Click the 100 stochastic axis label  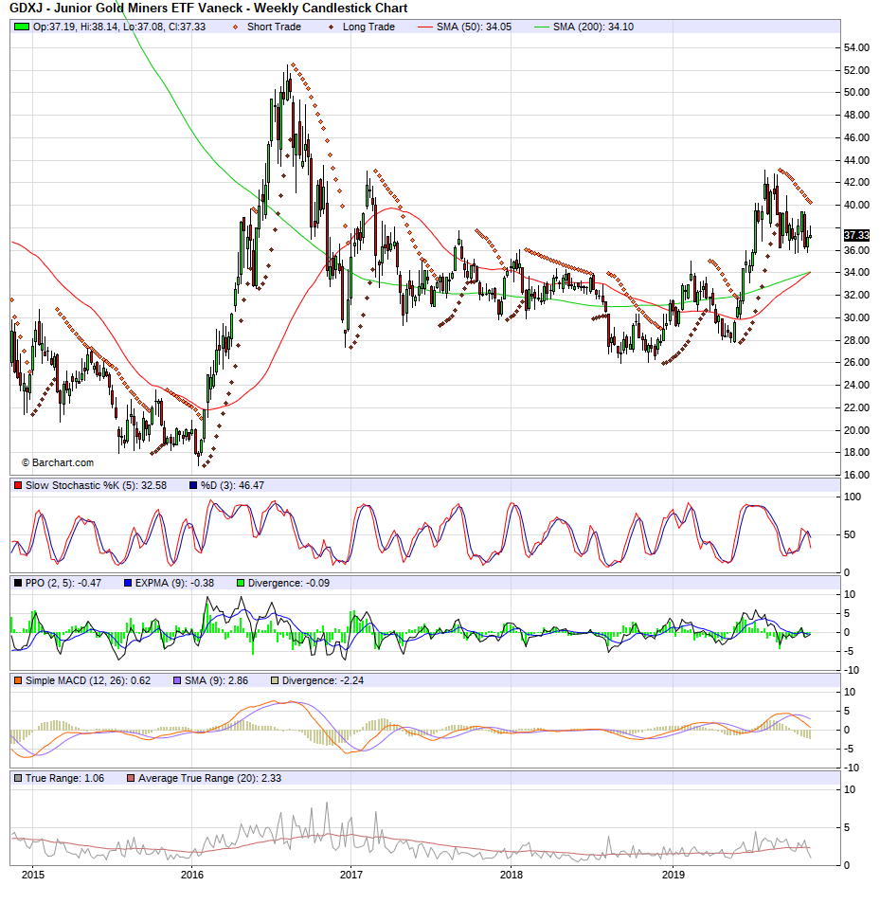coord(853,497)
